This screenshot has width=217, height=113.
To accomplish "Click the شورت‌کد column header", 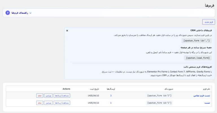I will pos(169,89).
